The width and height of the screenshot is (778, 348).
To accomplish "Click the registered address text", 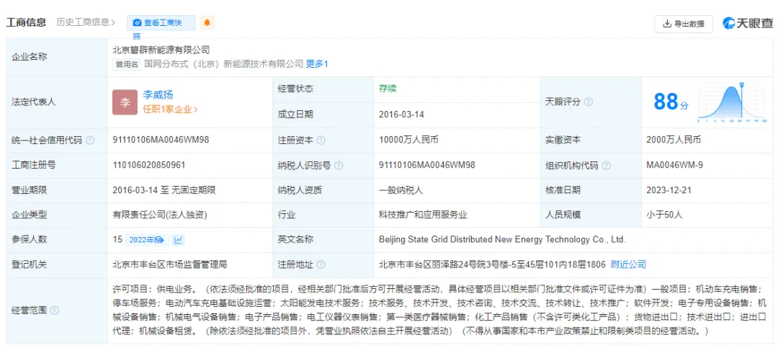I will coord(492,264).
